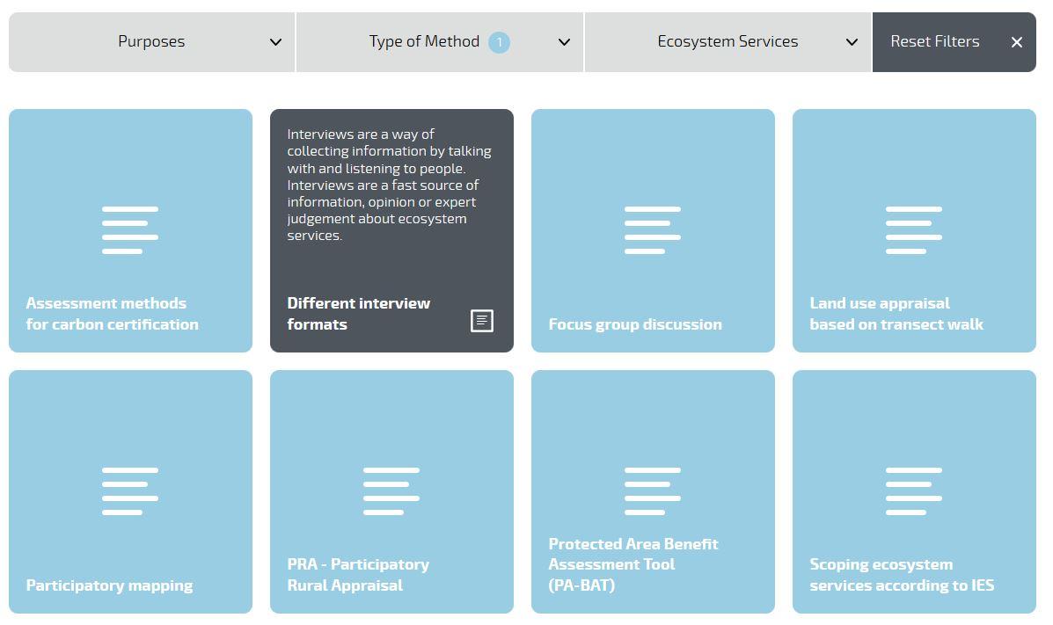Select the Participatory mapping card title
Image resolution: width=1053 pixels, height=625 pixels.
click(109, 585)
